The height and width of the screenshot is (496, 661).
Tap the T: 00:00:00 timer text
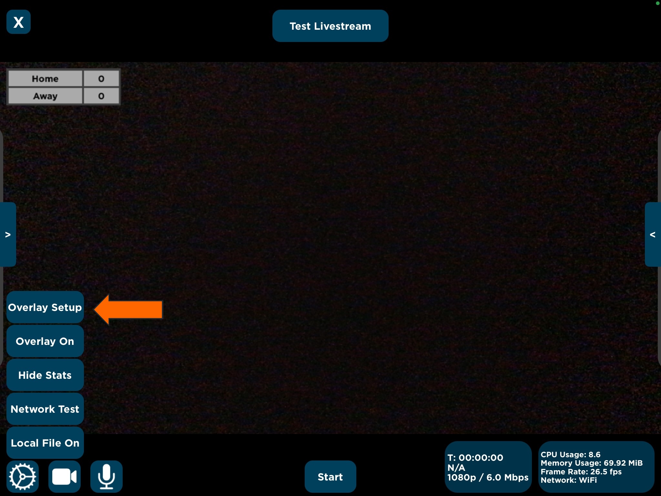[x=475, y=458]
